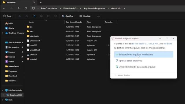This screenshot has width=185, height=104.
Task: Sort by the Tipo column header
Action: 89,22
